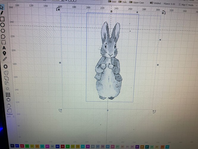Pick palette color 02 red
This screenshot has width=198, height=149.
(x=22, y=146)
